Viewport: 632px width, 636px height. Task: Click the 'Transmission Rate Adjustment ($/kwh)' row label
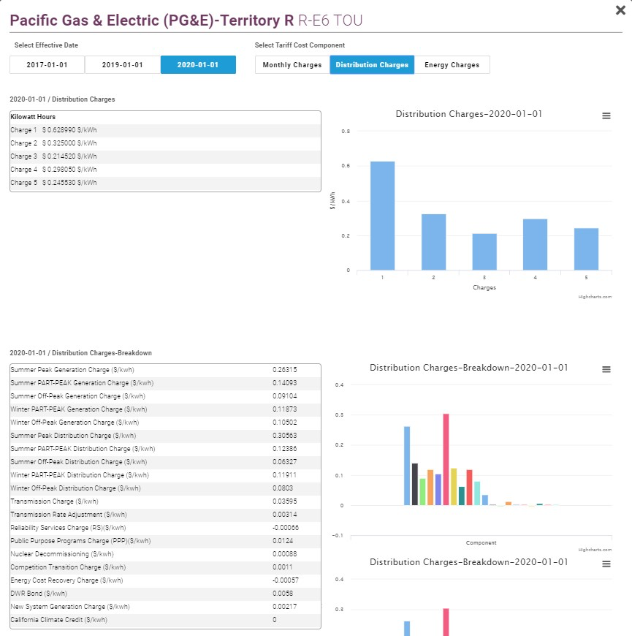pyautogui.click(x=69, y=515)
